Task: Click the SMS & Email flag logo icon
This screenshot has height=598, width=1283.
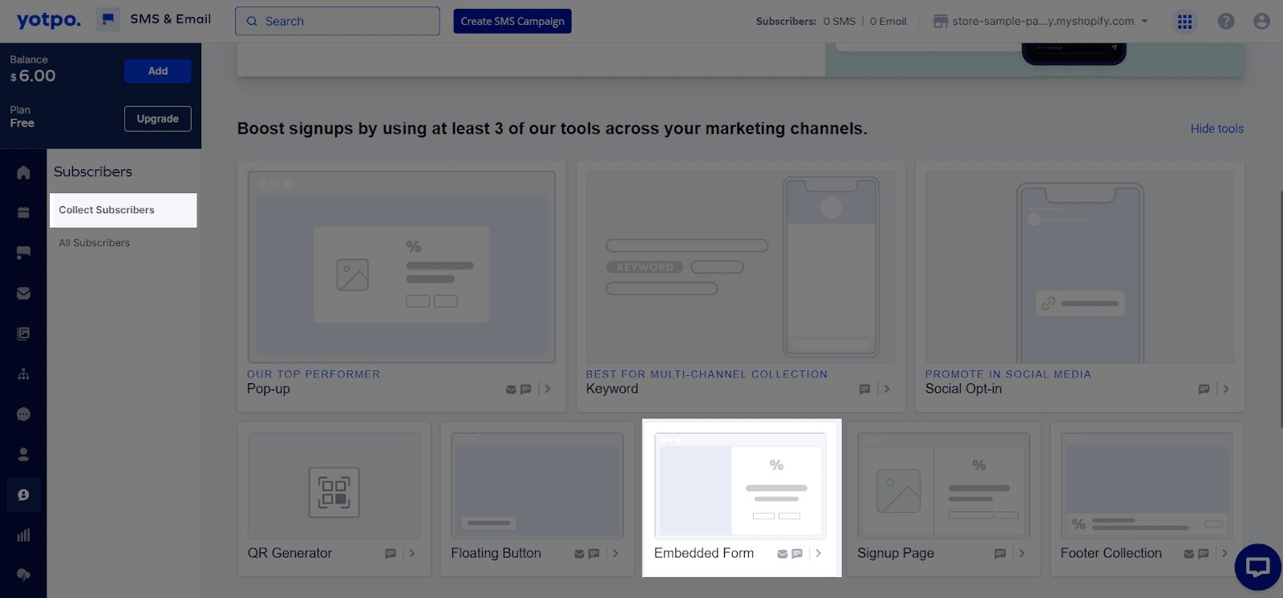Action: [108, 19]
